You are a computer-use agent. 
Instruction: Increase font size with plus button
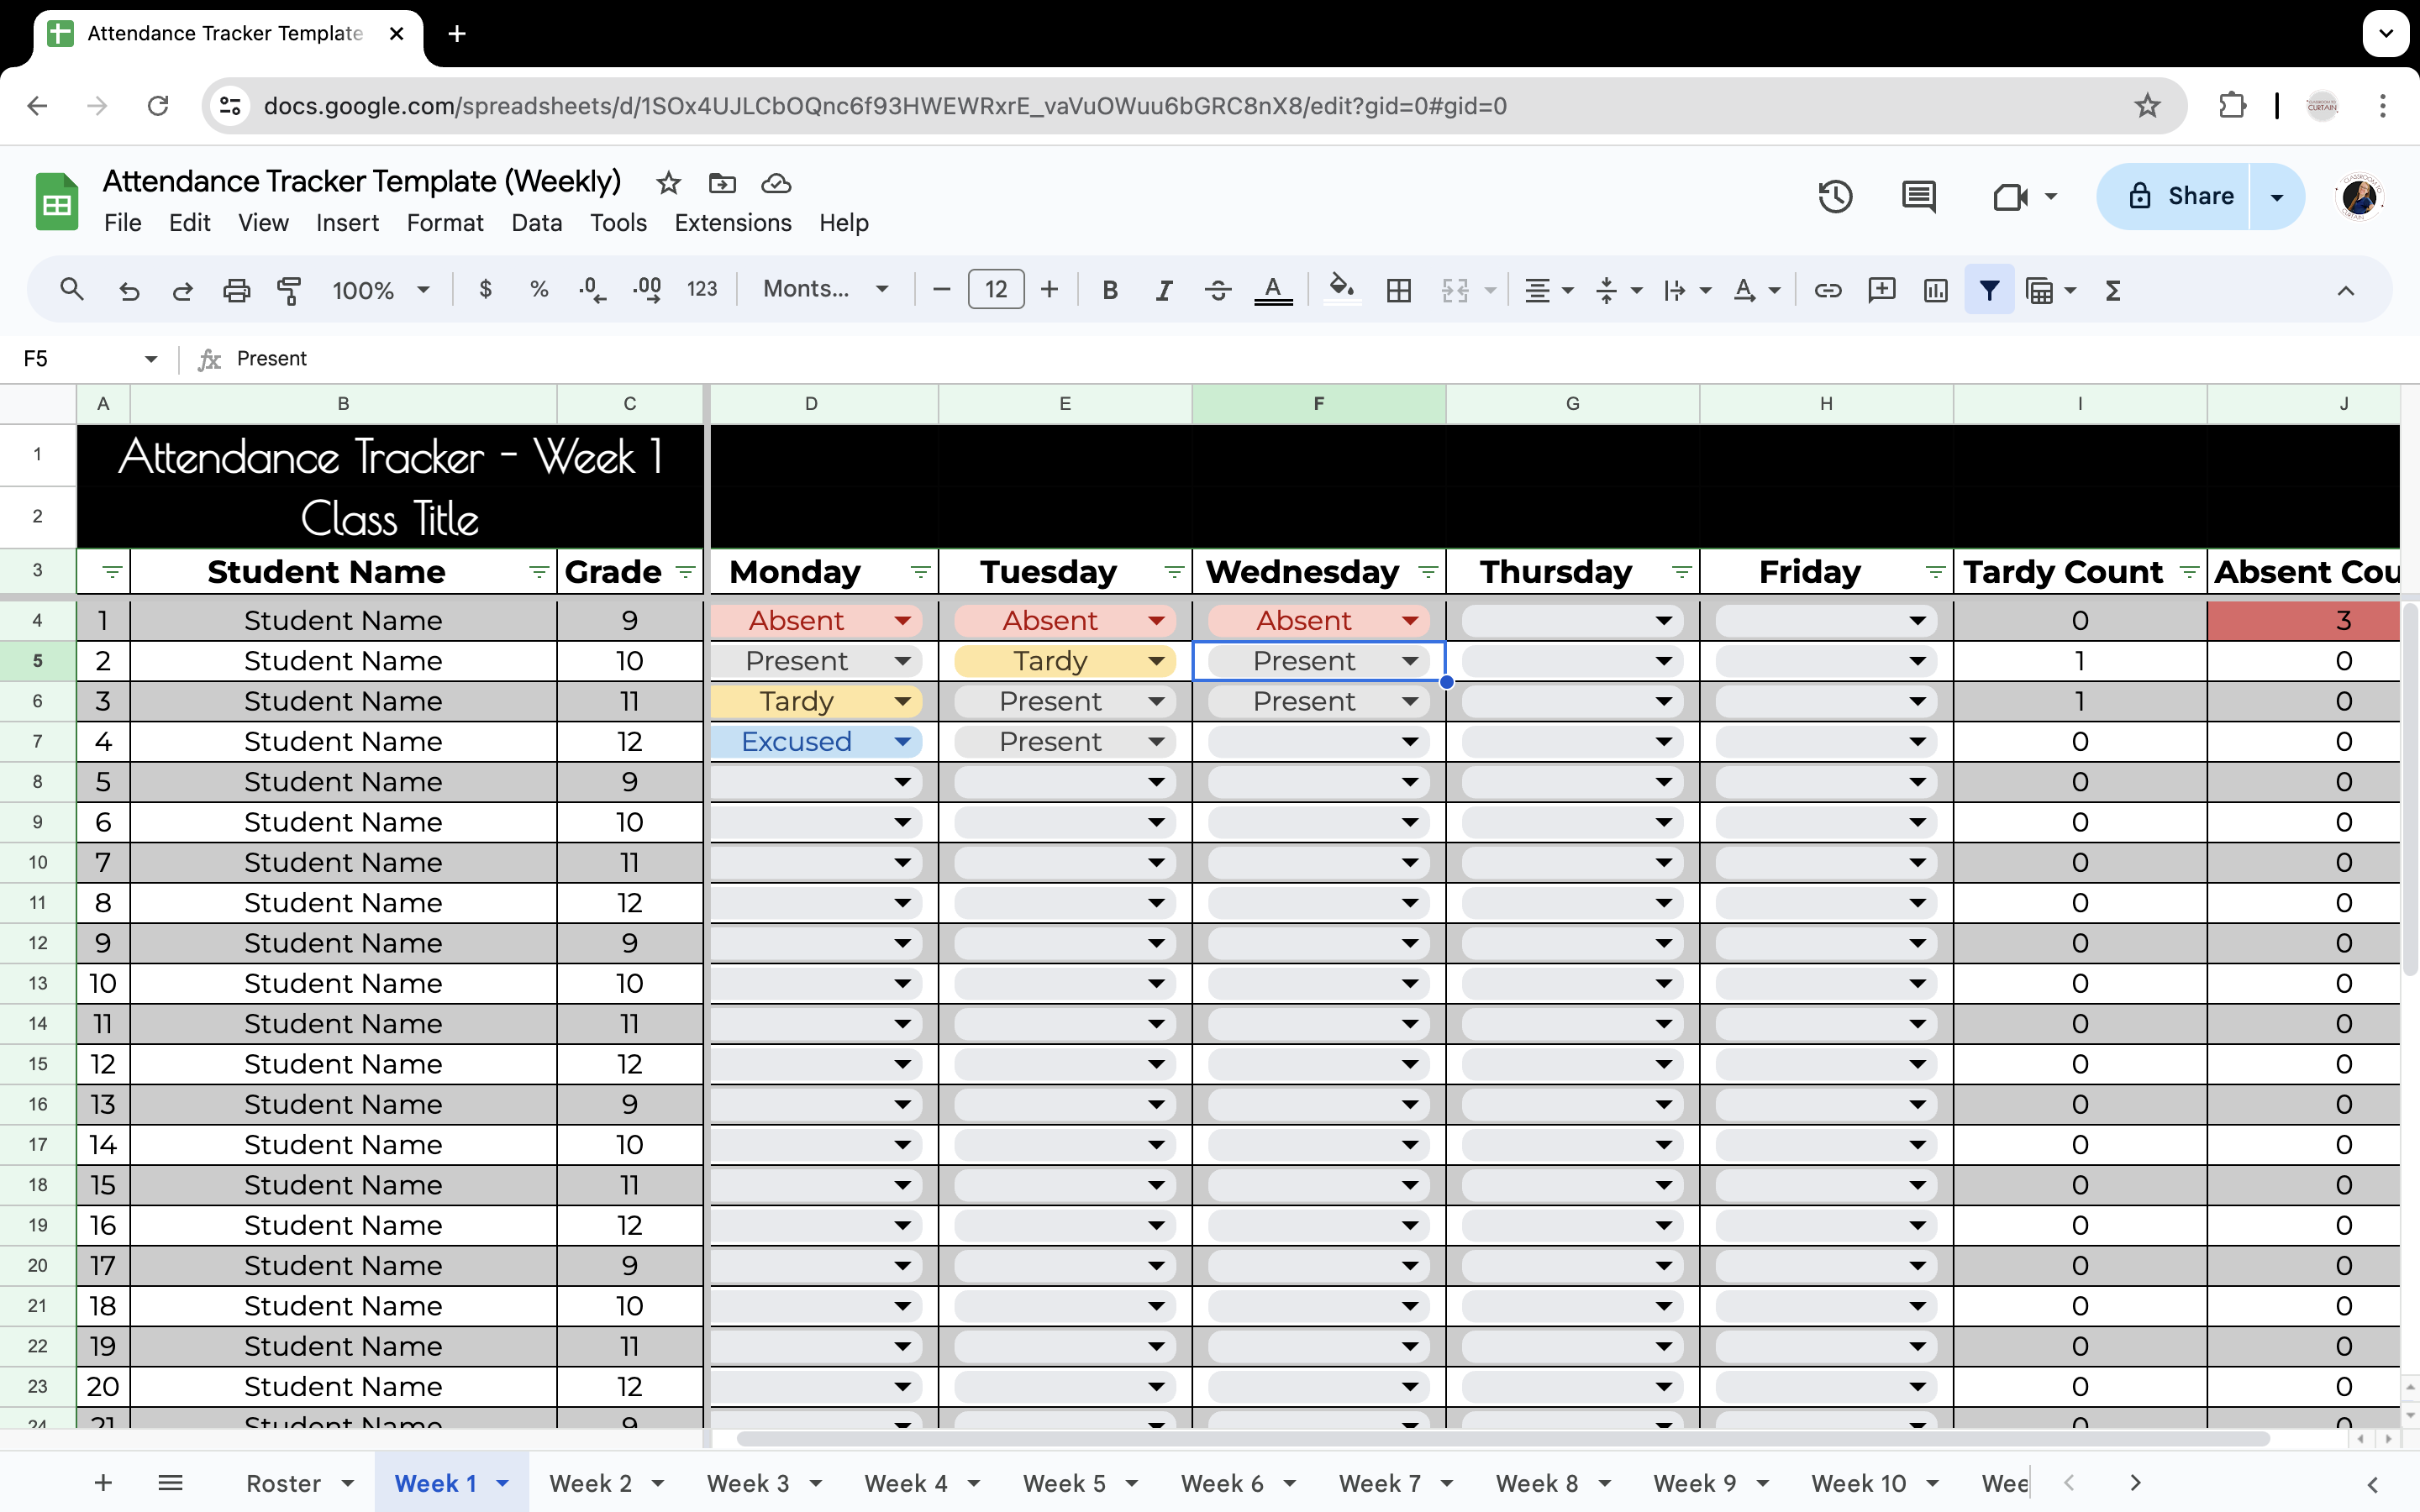1049,290
